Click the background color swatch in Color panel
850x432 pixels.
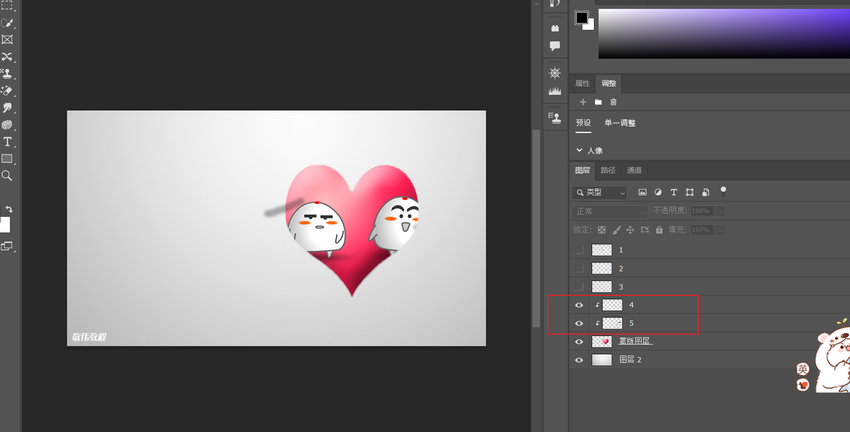tap(590, 26)
